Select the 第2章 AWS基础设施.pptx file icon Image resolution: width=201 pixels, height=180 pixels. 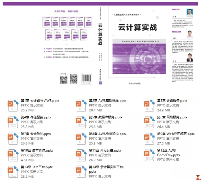tap(81, 105)
